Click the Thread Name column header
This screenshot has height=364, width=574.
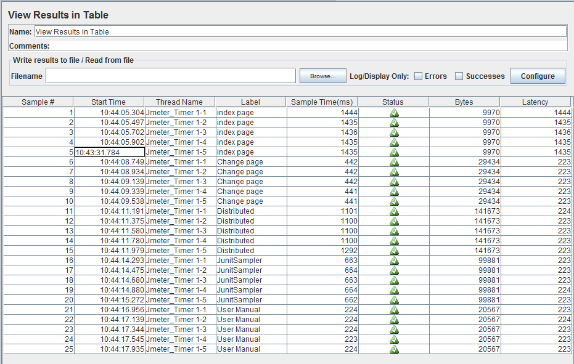point(179,102)
